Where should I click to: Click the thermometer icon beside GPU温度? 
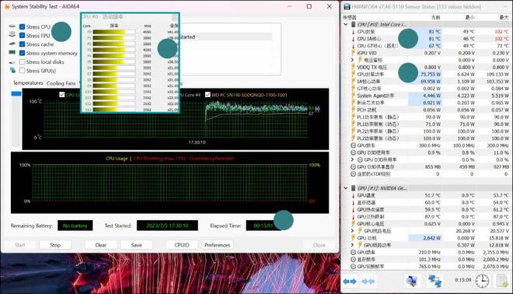pyautogui.click(x=353, y=195)
